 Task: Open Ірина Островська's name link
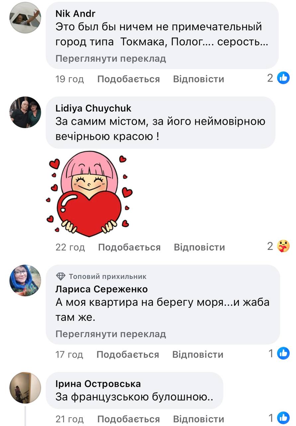pyautogui.click(x=98, y=384)
